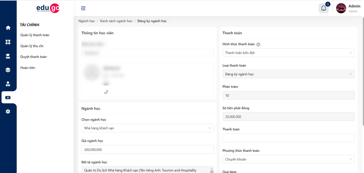Collapse the side menu with the toggle icon
Viewport: 364px width, 173px height.
83,8
